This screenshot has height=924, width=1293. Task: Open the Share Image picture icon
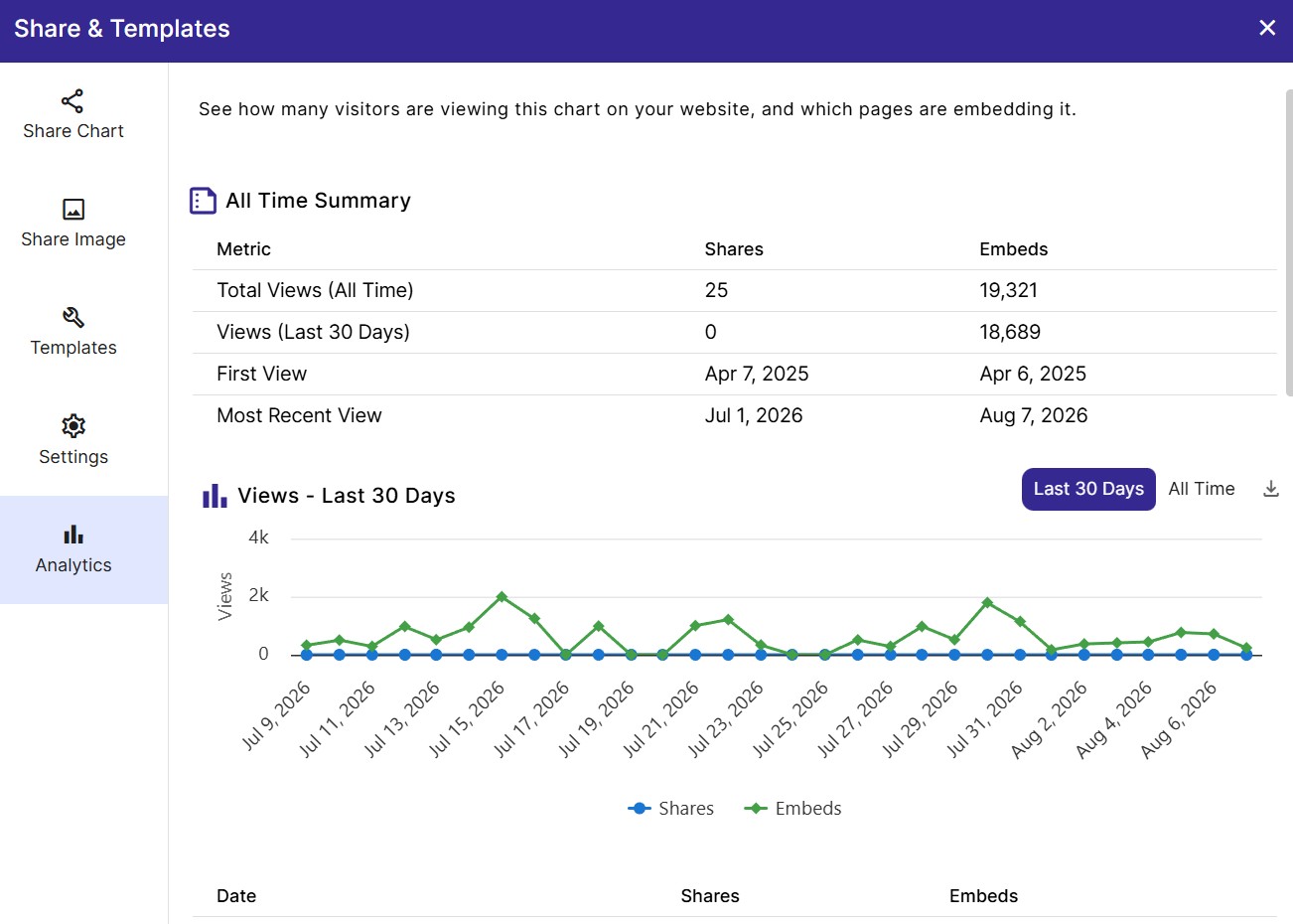click(73, 209)
